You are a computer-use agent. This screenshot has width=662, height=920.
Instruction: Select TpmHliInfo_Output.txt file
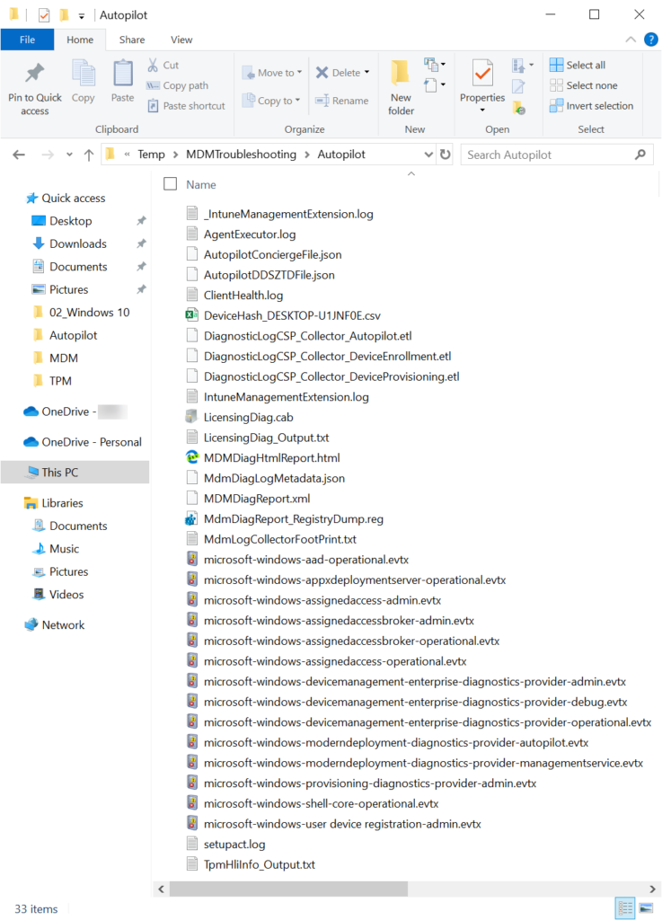tap(260, 864)
